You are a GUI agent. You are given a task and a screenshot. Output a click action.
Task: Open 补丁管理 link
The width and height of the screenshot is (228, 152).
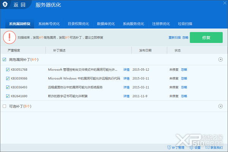(x=178, y=148)
